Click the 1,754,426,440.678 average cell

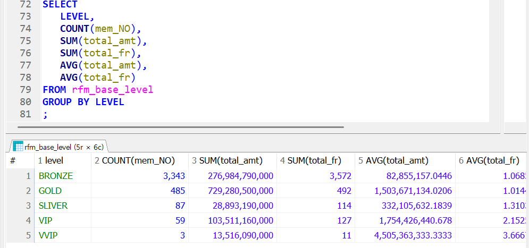[405, 220]
